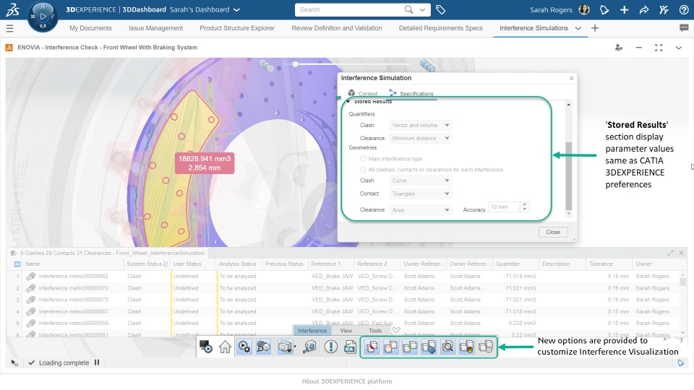Open My Documents tab
Screen dimensions: 694x390
click(91, 28)
